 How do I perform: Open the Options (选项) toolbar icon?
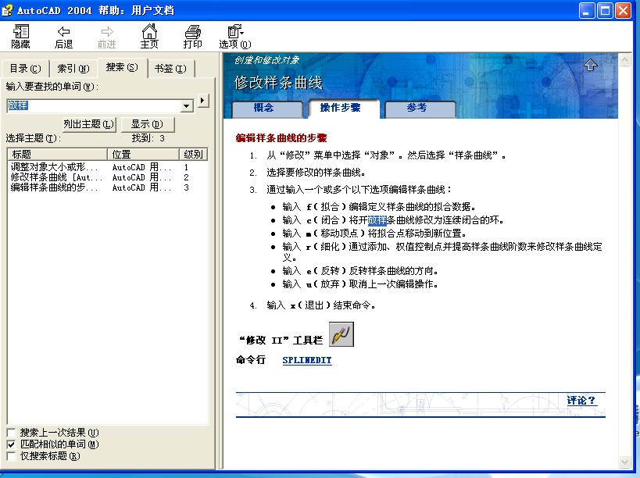tap(235, 31)
